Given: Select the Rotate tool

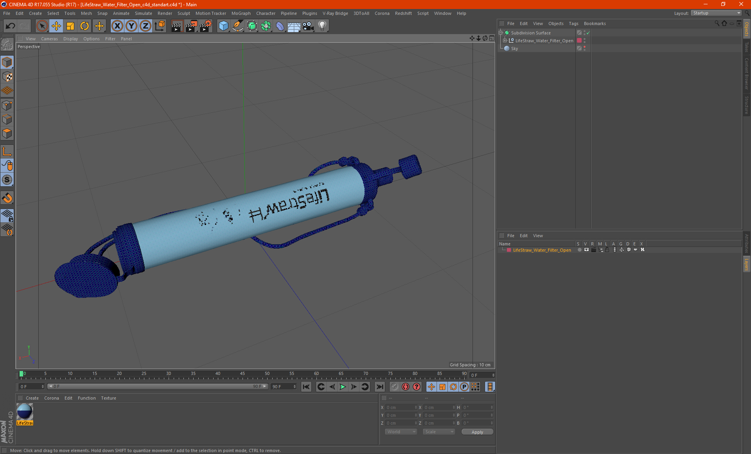Looking at the screenshot, I should point(84,26).
